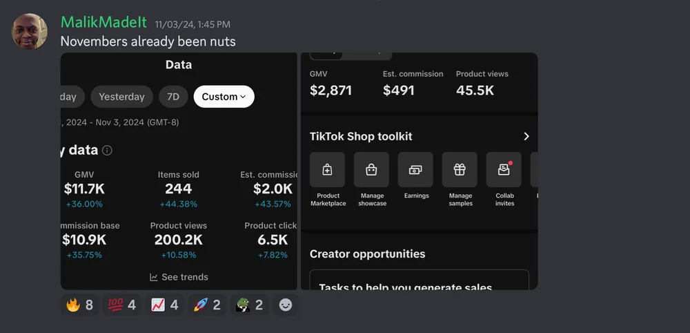Open Product Marketplace icon
This screenshot has width=690, height=333.
(327, 169)
